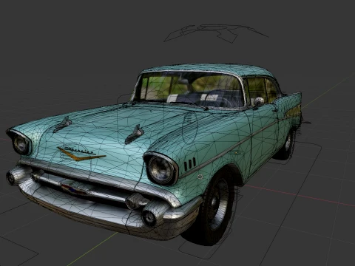Click the bumper bullet below the headlight
The height and width of the screenshot is (266, 355).
coord(149,216)
